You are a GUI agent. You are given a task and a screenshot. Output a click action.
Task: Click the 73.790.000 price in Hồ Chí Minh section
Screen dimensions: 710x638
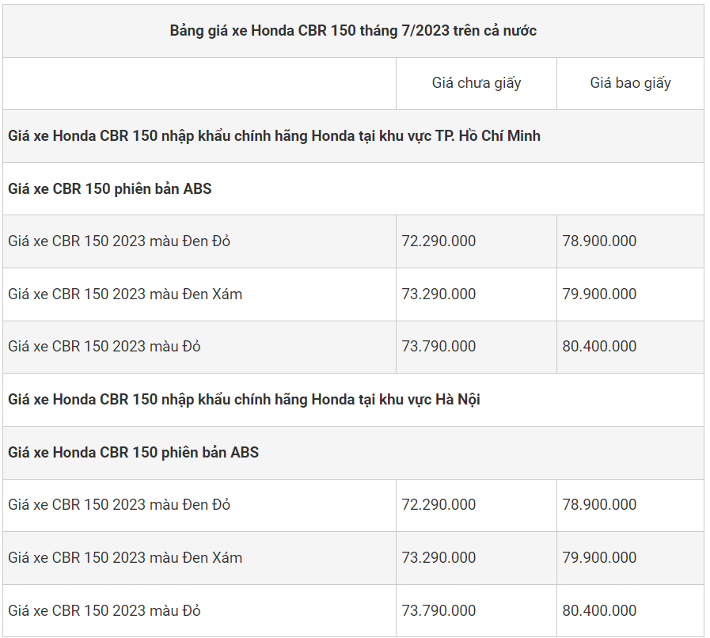coord(439,347)
